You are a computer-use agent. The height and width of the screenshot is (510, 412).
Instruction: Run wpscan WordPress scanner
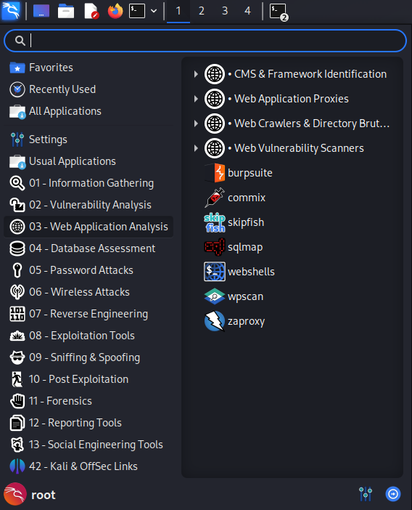pos(234,296)
